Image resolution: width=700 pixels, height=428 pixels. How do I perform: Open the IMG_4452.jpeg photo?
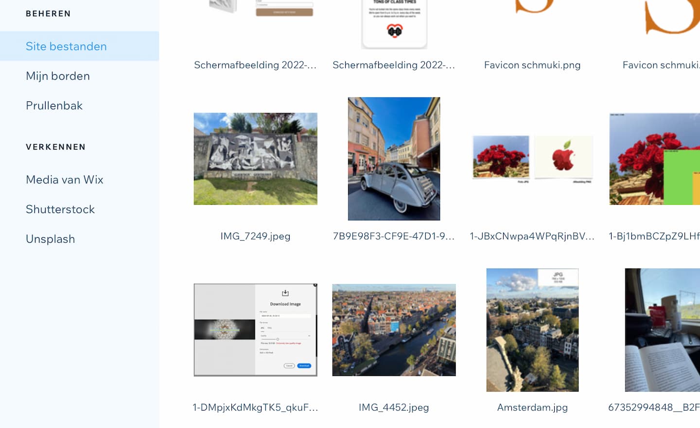(x=394, y=330)
